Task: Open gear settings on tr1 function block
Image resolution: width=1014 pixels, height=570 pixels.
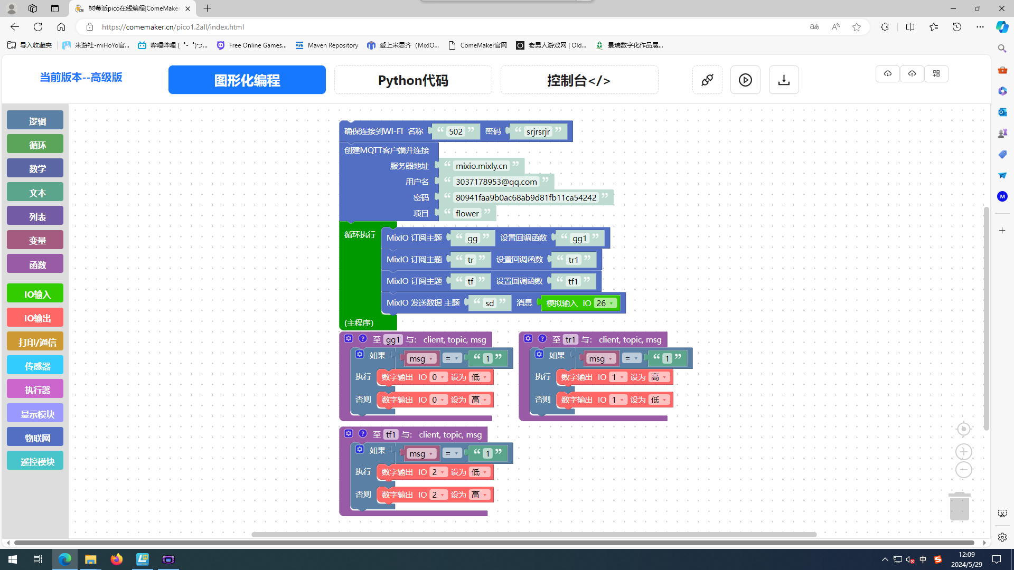Action: pyautogui.click(x=528, y=338)
